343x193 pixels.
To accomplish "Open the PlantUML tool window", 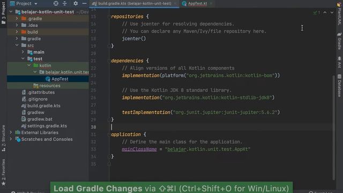I will pos(339,13).
